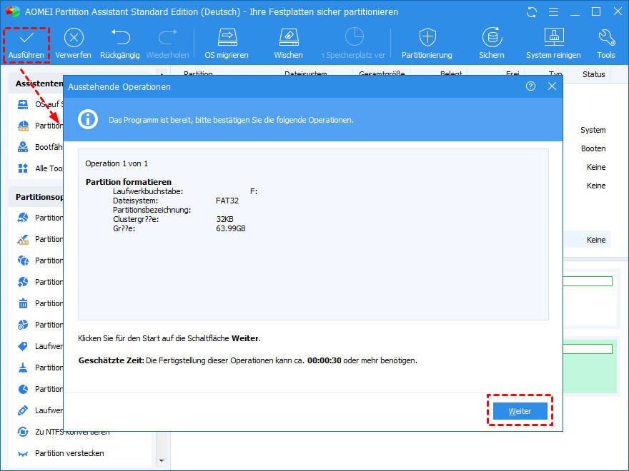Click the Zu NTFS konvertieren icon
Image resolution: width=629 pixels, height=471 pixels.
tap(23, 432)
